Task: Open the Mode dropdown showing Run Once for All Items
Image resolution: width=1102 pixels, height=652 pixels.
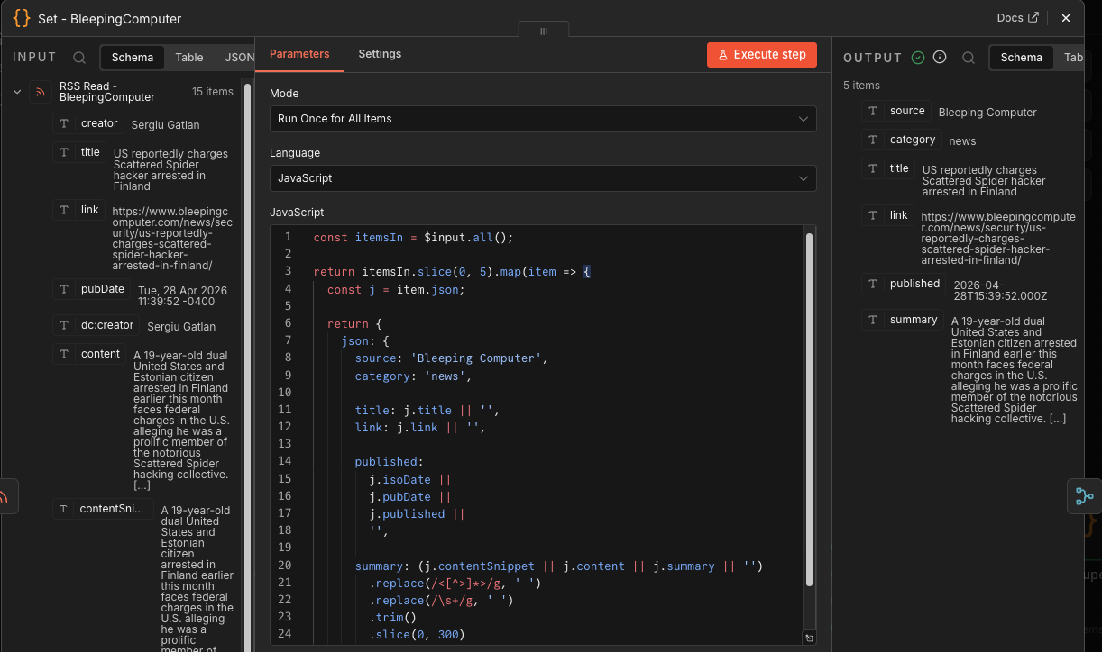Action: [542, 118]
